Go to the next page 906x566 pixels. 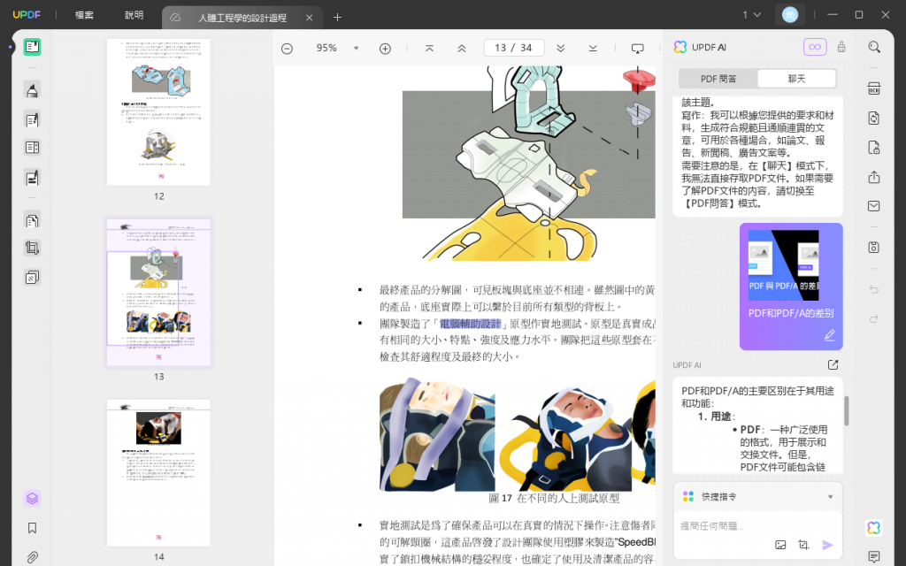pyautogui.click(x=560, y=49)
